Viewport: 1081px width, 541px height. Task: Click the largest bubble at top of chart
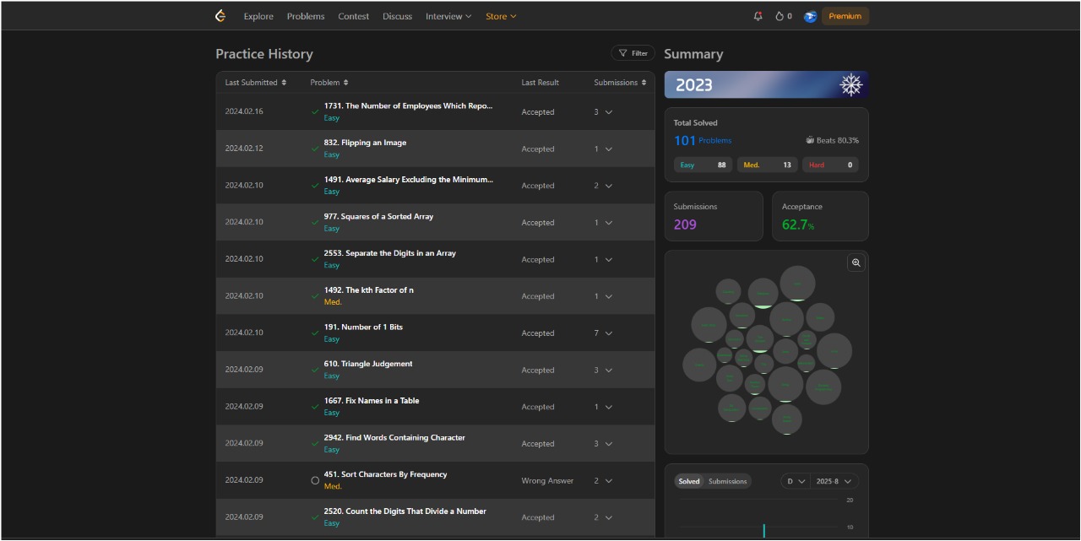pos(797,284)
